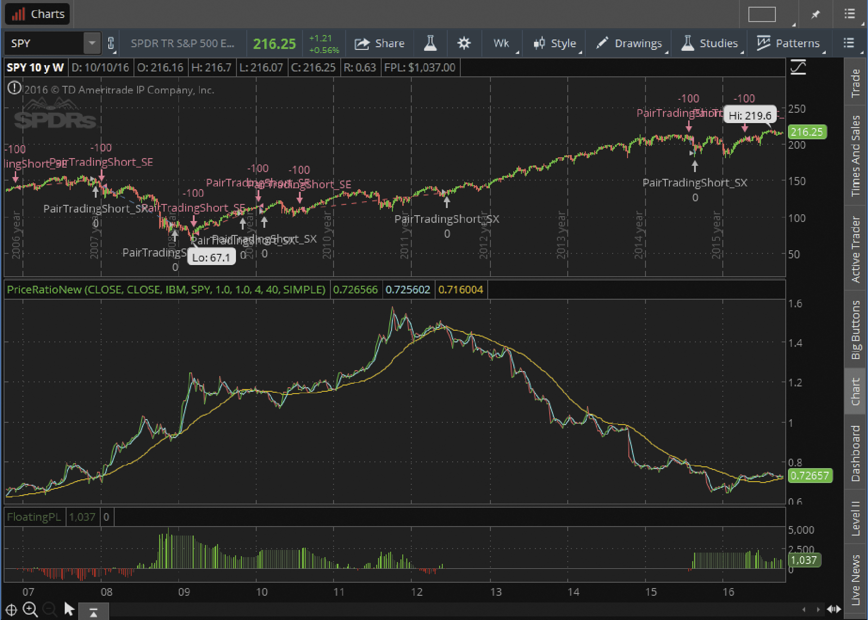The width and height of the screenshot is (868, 620).
Task: Open the Studies menu
Action: tap(710, 43)
